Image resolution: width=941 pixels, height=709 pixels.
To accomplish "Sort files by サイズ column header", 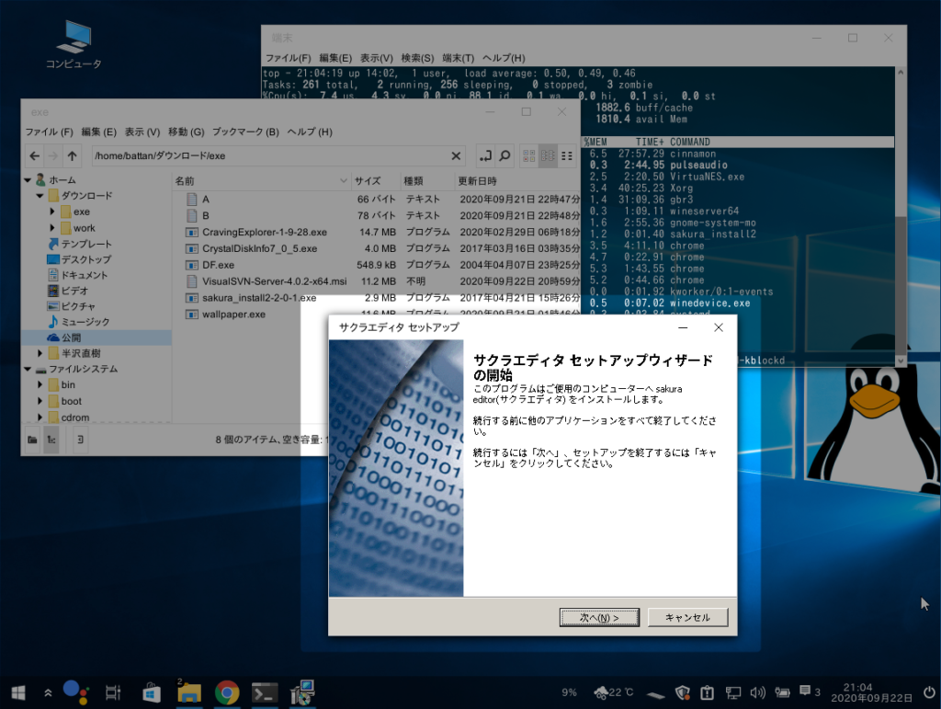I will point(375,181).
